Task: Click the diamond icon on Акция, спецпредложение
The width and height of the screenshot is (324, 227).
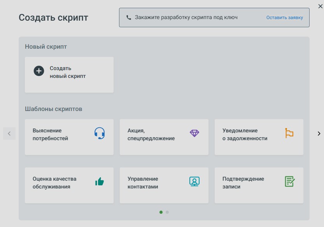Action: [194, 133]
